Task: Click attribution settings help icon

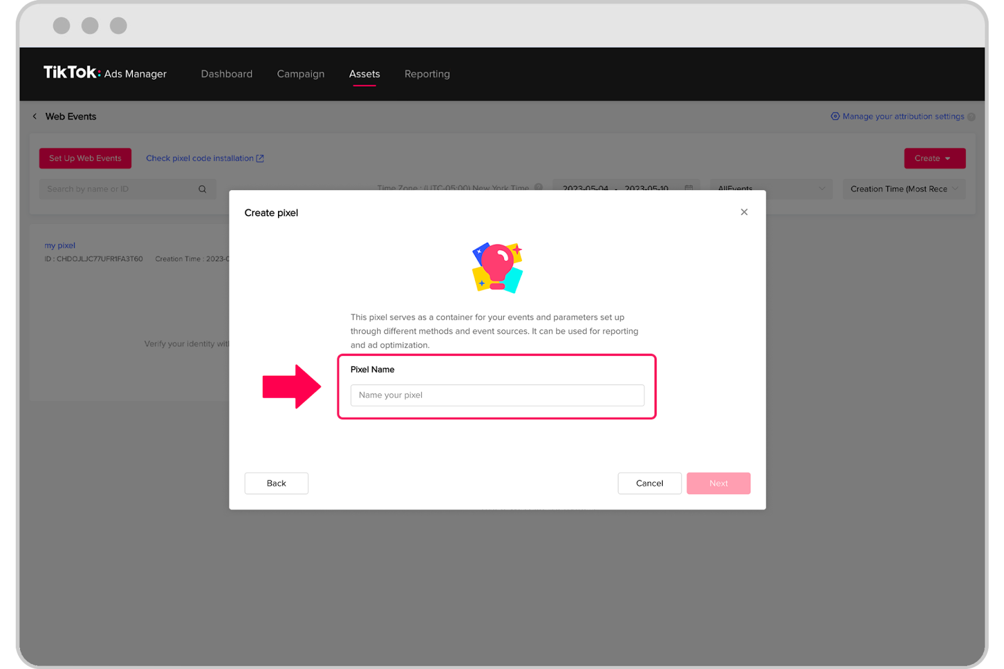Action: click(x=971, y=117)
